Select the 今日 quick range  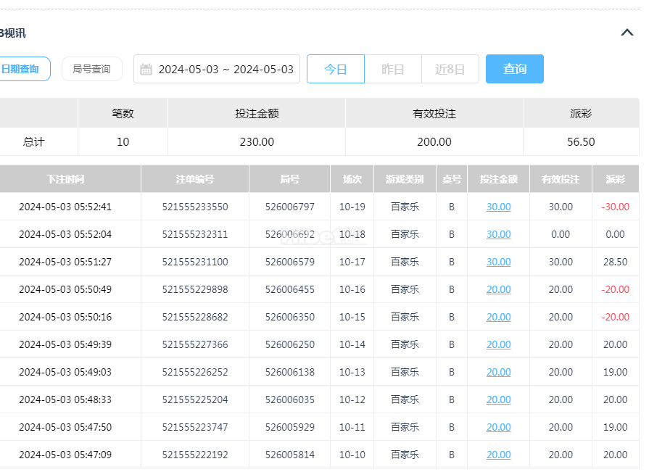coord(336,69)
